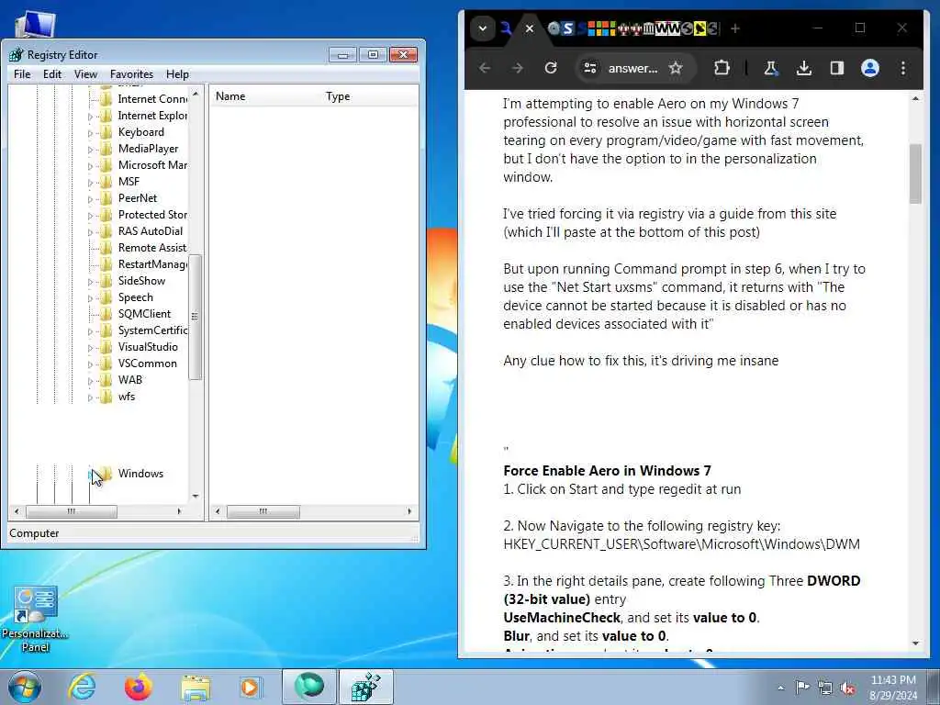Viewport: 940px width, 705px height.
Task: Select the RAS AutoDial registry key
Action: pyautogui.click(x=150, y=230)
